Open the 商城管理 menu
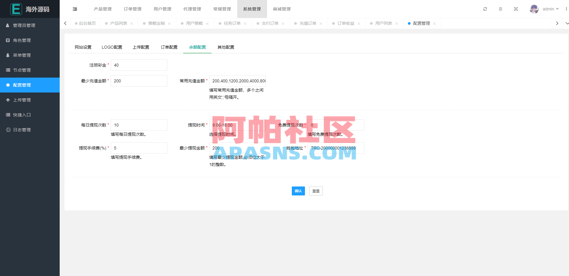 click(281, 9)
